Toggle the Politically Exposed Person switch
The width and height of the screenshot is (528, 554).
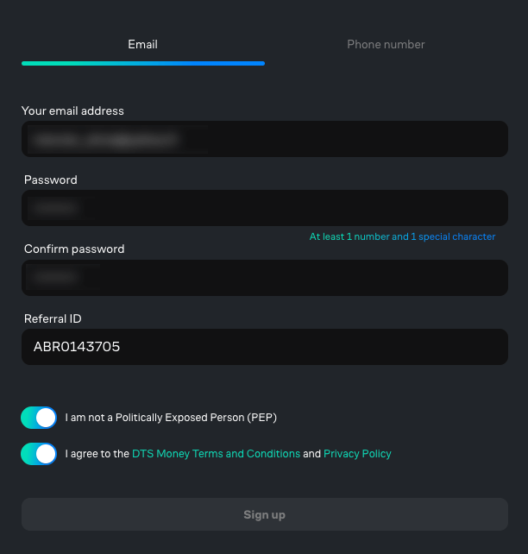[x=39, y=418]
